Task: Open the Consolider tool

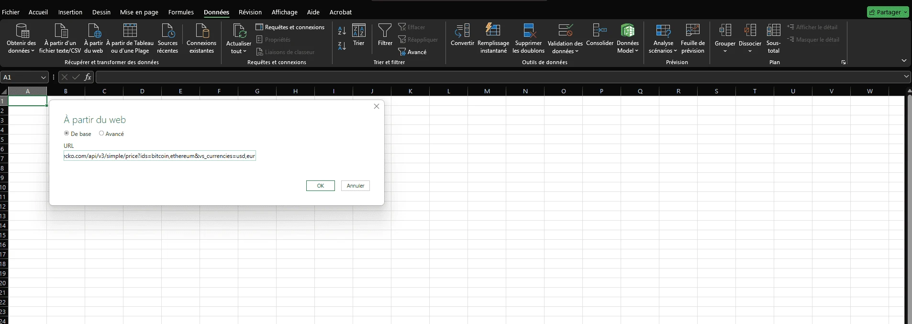Action: coord(600,31)
